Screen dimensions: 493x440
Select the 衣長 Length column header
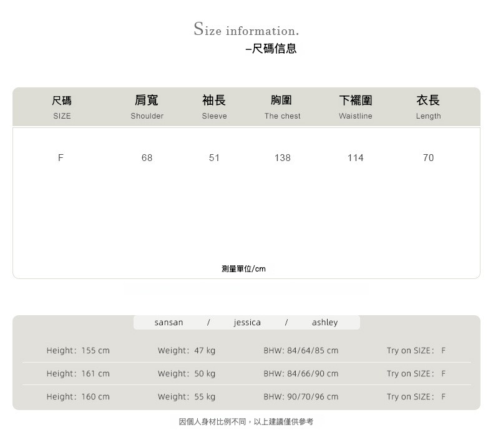(428, 107)
